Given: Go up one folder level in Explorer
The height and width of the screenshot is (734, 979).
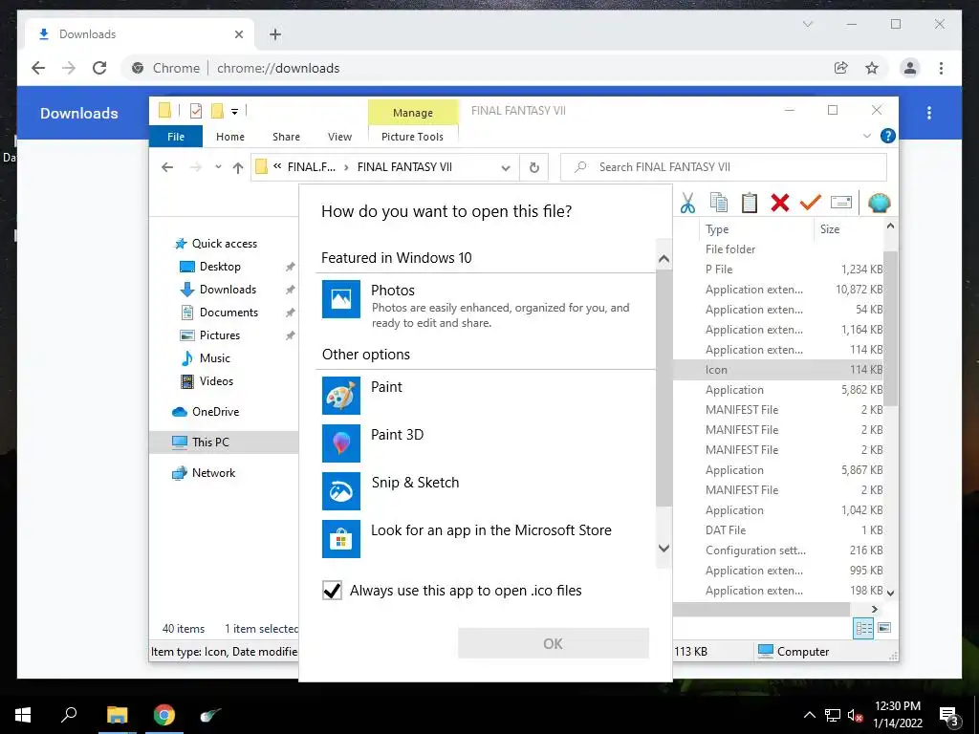Looking at the screenshot, I should (x=238, y=167).
